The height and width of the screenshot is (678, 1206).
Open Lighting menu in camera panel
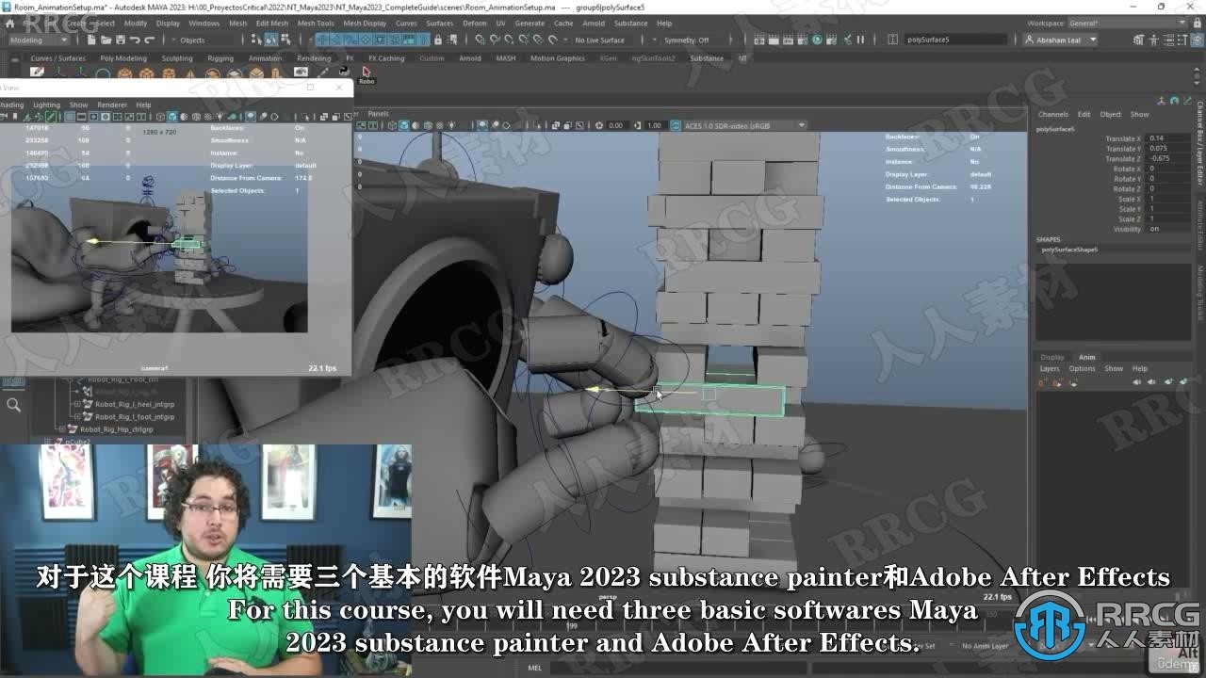pos(46,105)
